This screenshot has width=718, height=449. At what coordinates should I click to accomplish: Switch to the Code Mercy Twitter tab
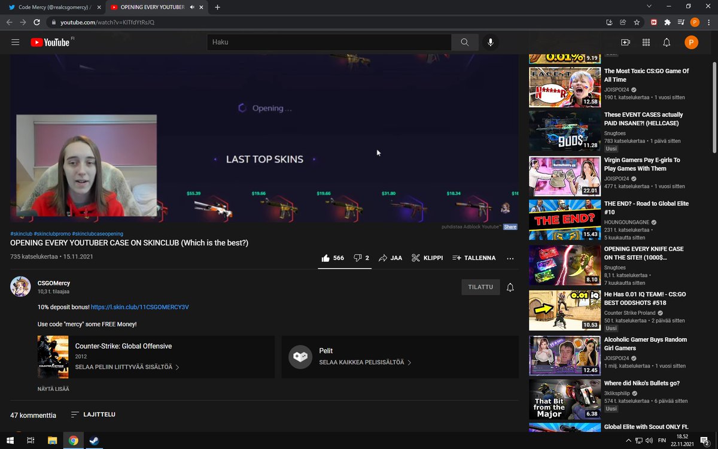54,7
